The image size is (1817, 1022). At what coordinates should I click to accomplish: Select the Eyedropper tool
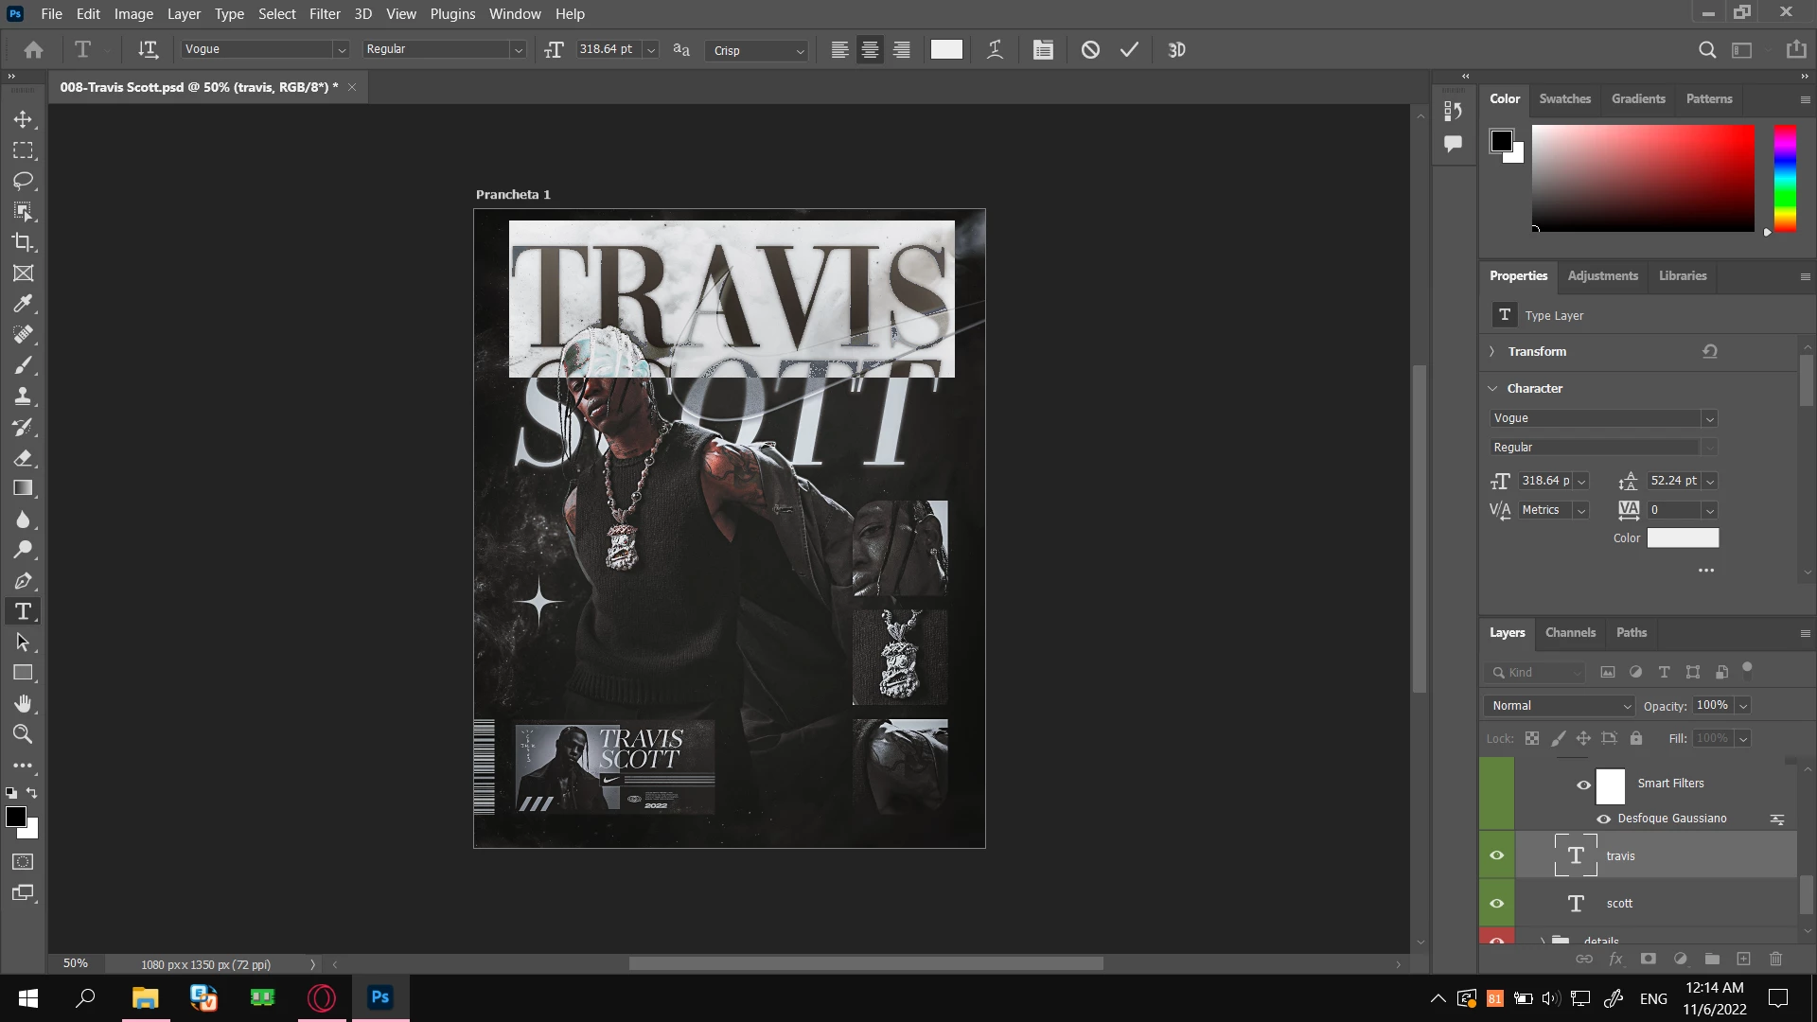[x=23, y=304]
